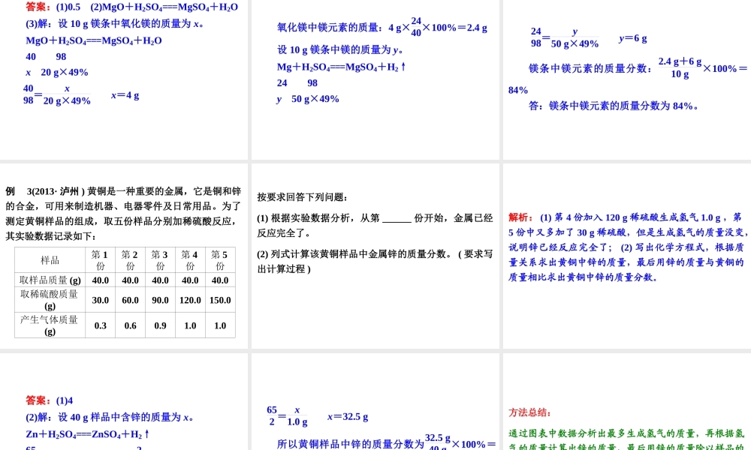Click the result text y=6 g
Screen dimensions: 751x450
coord(632,38)
